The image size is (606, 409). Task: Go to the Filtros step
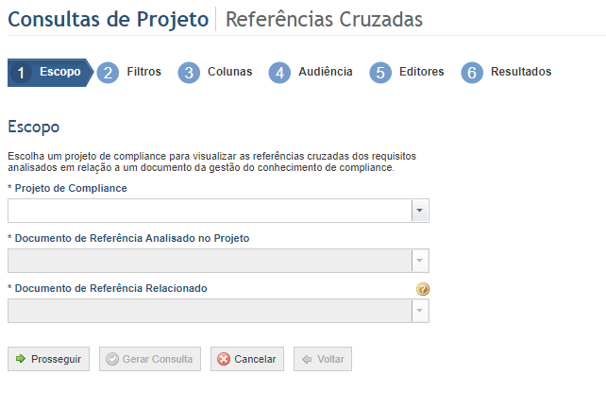(x=143, y=72)
